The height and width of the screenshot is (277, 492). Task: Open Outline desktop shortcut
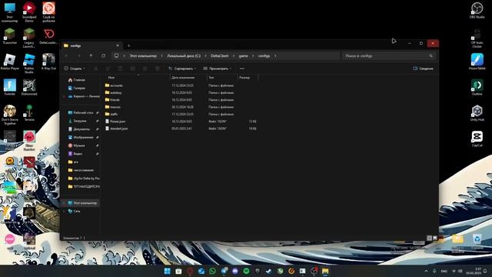pos(477,87)
